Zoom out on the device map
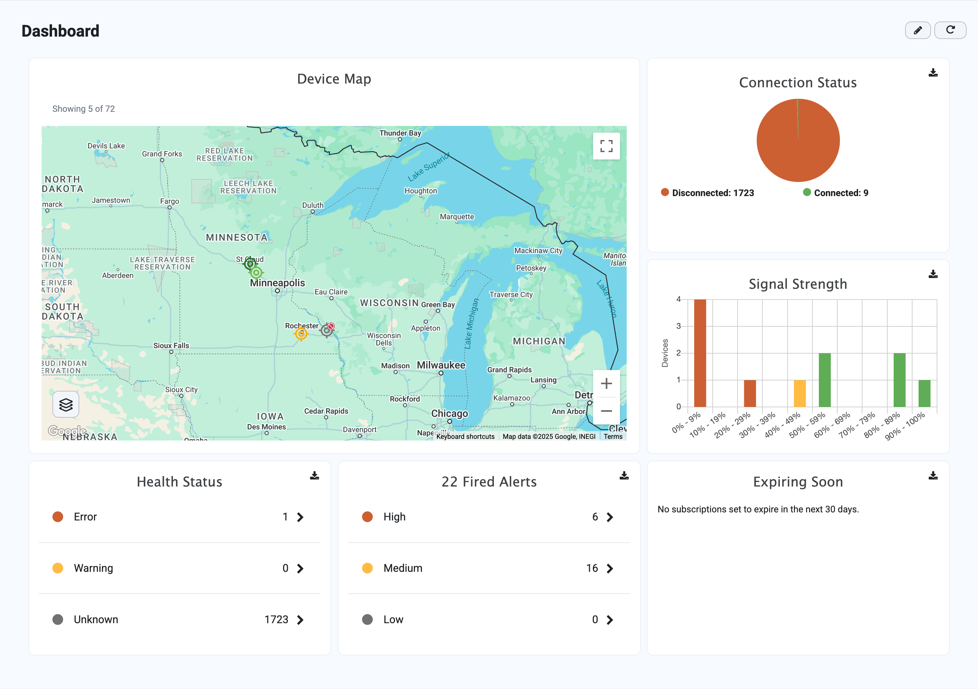This screenshot has width=978, height=689. point(606,411)
